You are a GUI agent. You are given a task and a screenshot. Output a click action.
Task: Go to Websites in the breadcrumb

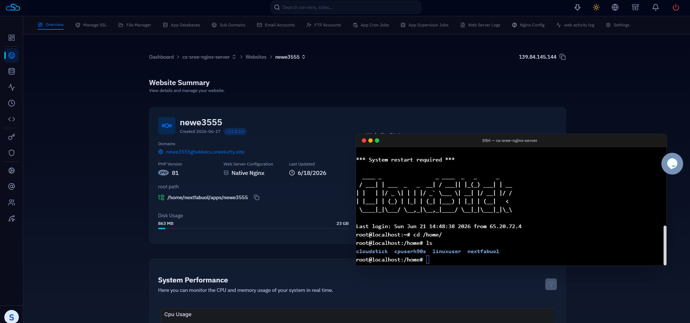click(x=256, y=57)
